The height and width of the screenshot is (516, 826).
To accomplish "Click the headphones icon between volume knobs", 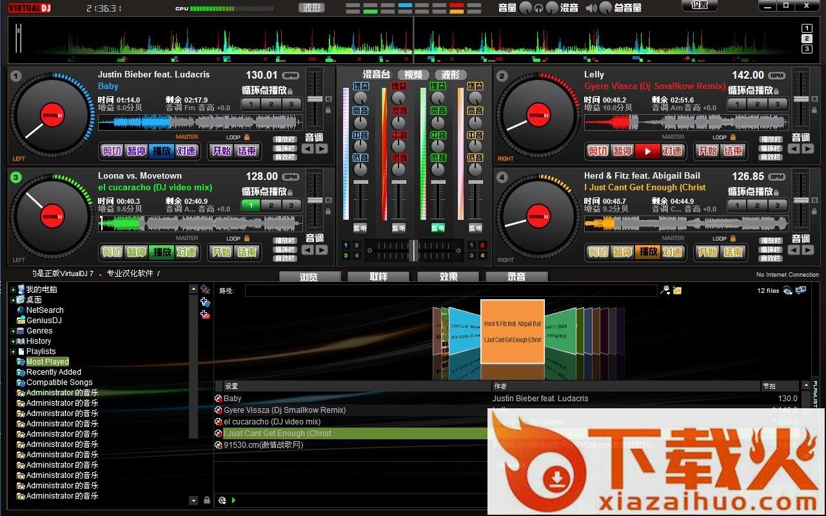I will [539, 8].
